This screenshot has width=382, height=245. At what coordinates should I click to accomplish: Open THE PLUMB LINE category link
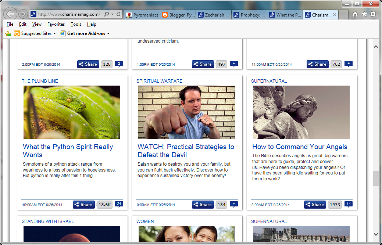pyautogui.click(x=40, y=81)
